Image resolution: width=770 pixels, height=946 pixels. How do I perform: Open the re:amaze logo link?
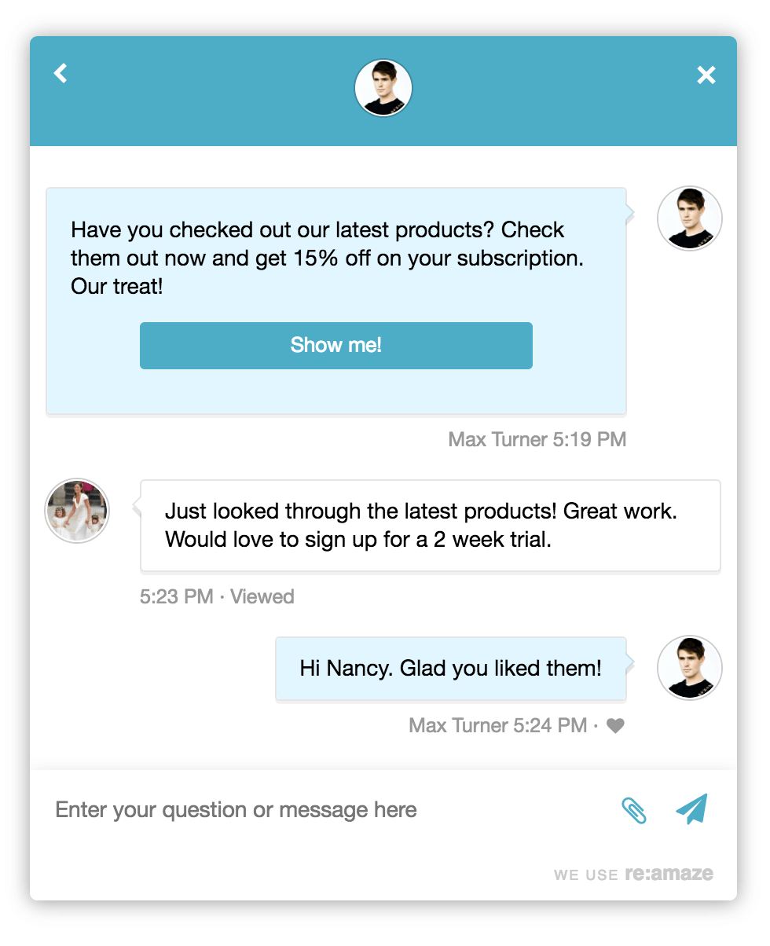tap(669, 874)
